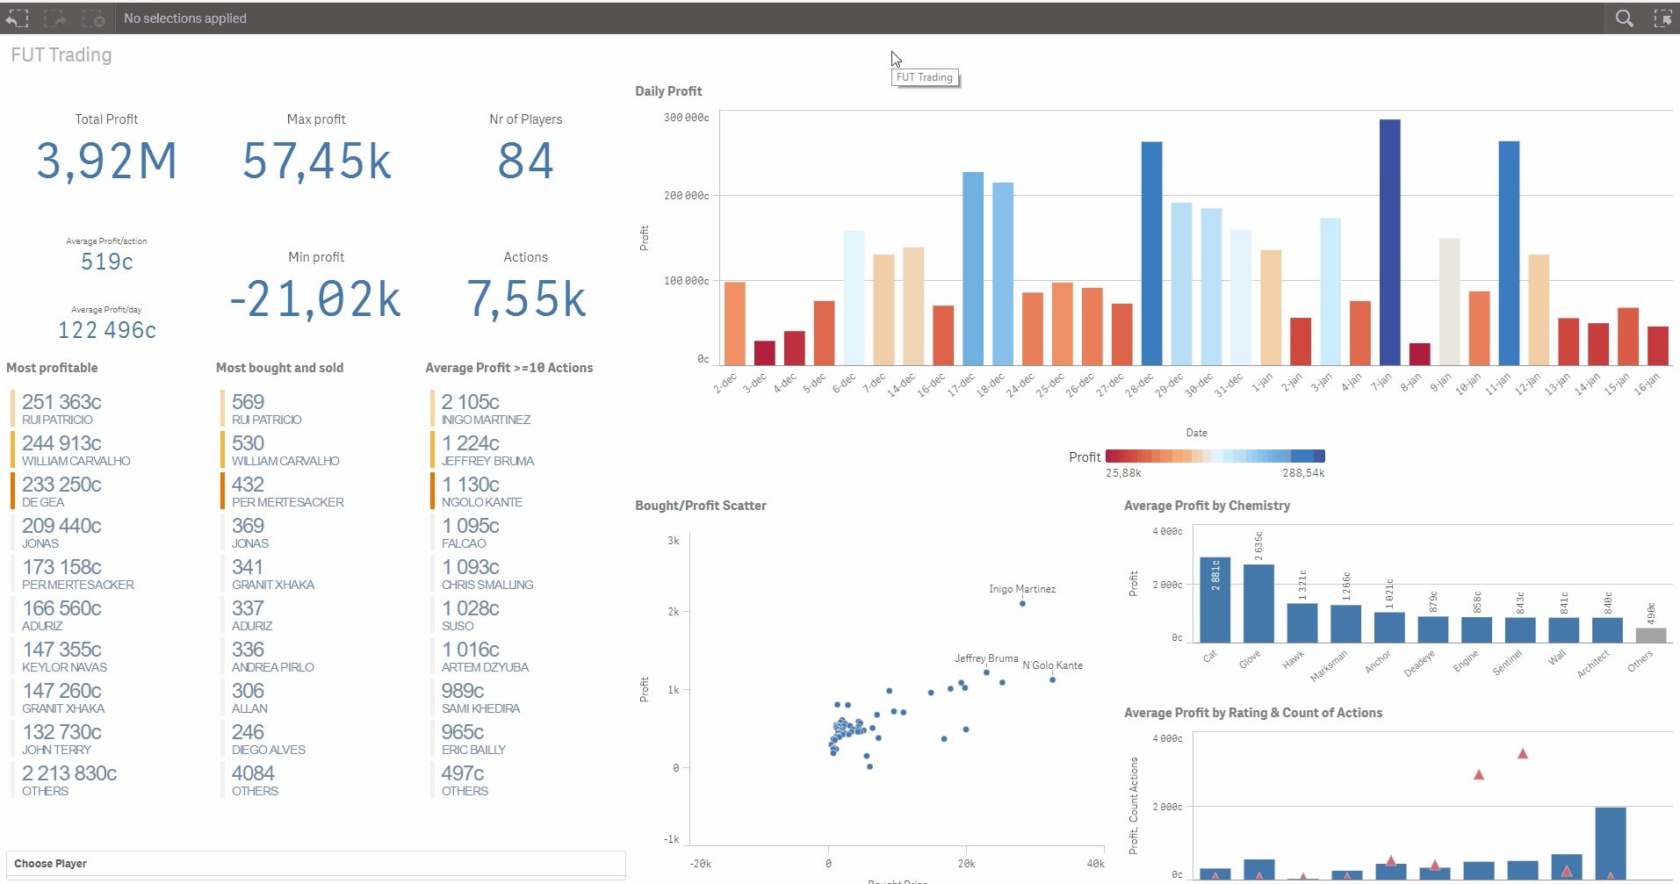Open the smart search magnifier icon
Viewport: 1680px width, 884px height.
click(x=1625, y=18)
